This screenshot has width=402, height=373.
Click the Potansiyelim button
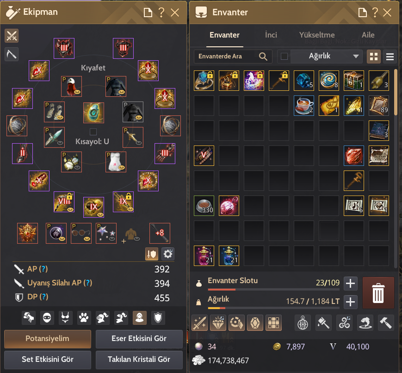(x=48, y=339)
